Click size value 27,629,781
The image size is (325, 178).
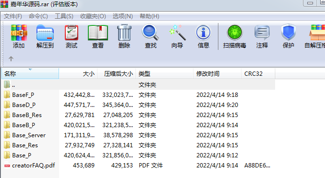[80, 115]
